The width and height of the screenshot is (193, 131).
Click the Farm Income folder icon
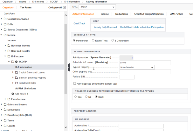point(9,99)
